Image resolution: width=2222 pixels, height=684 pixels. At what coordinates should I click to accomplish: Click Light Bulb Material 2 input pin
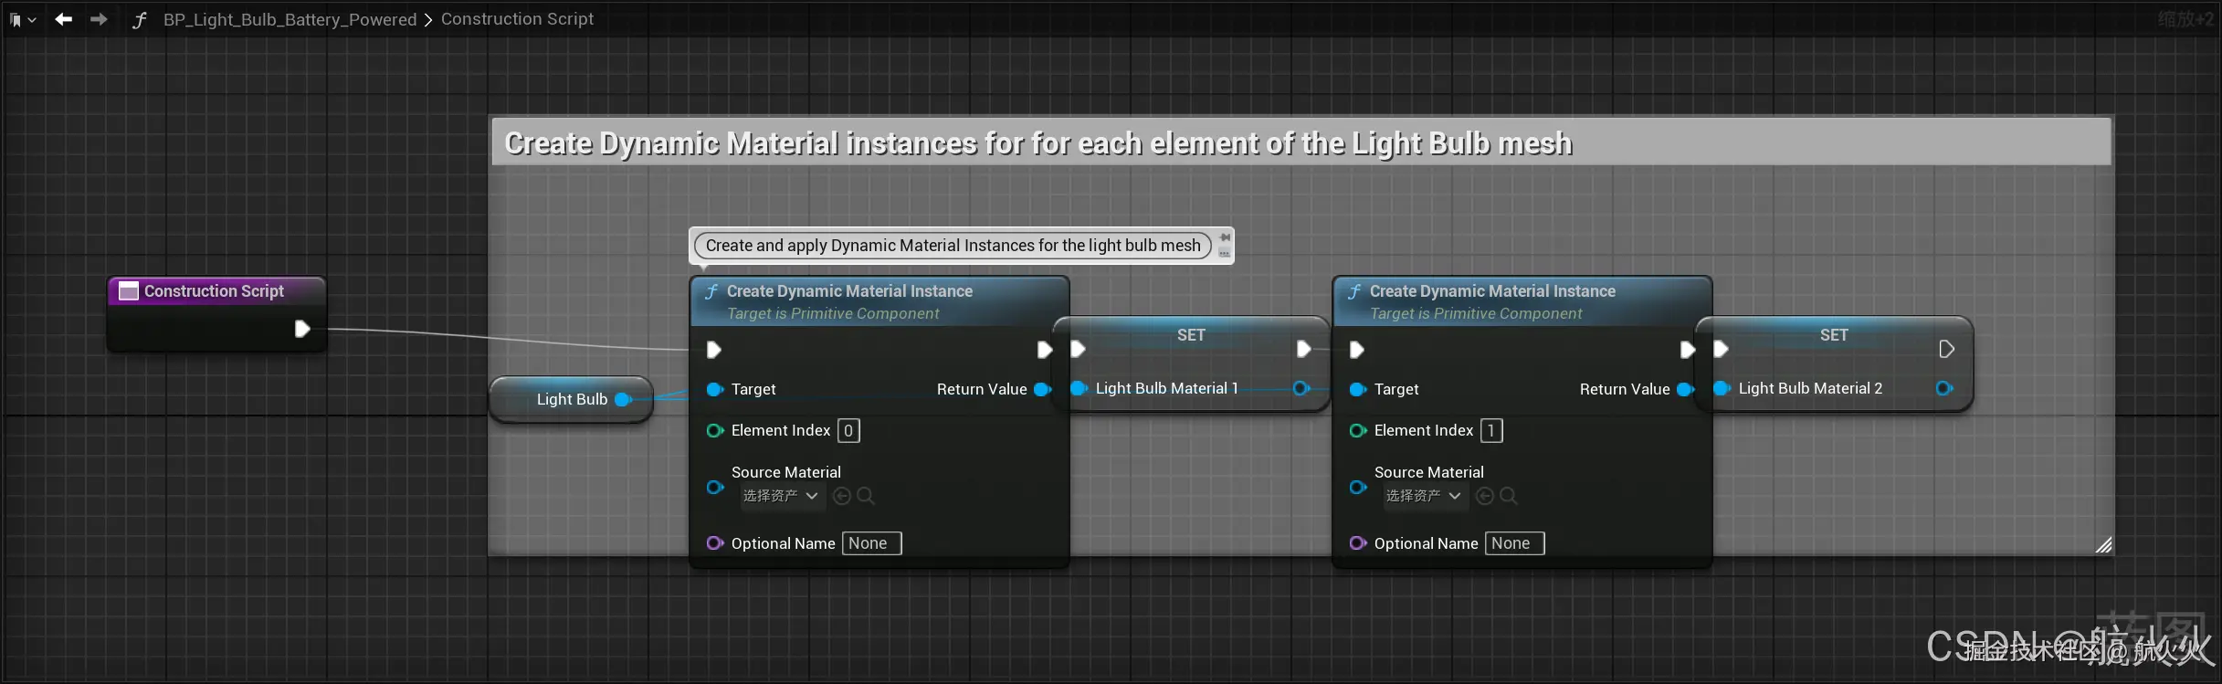click(1722, 388)
